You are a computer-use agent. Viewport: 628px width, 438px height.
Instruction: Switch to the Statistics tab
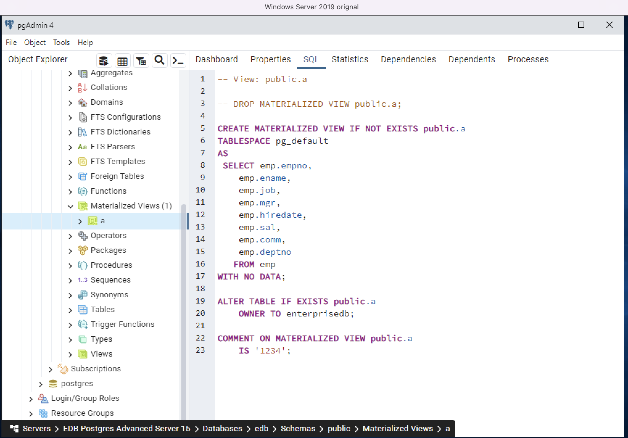click(x=350, y=59)
